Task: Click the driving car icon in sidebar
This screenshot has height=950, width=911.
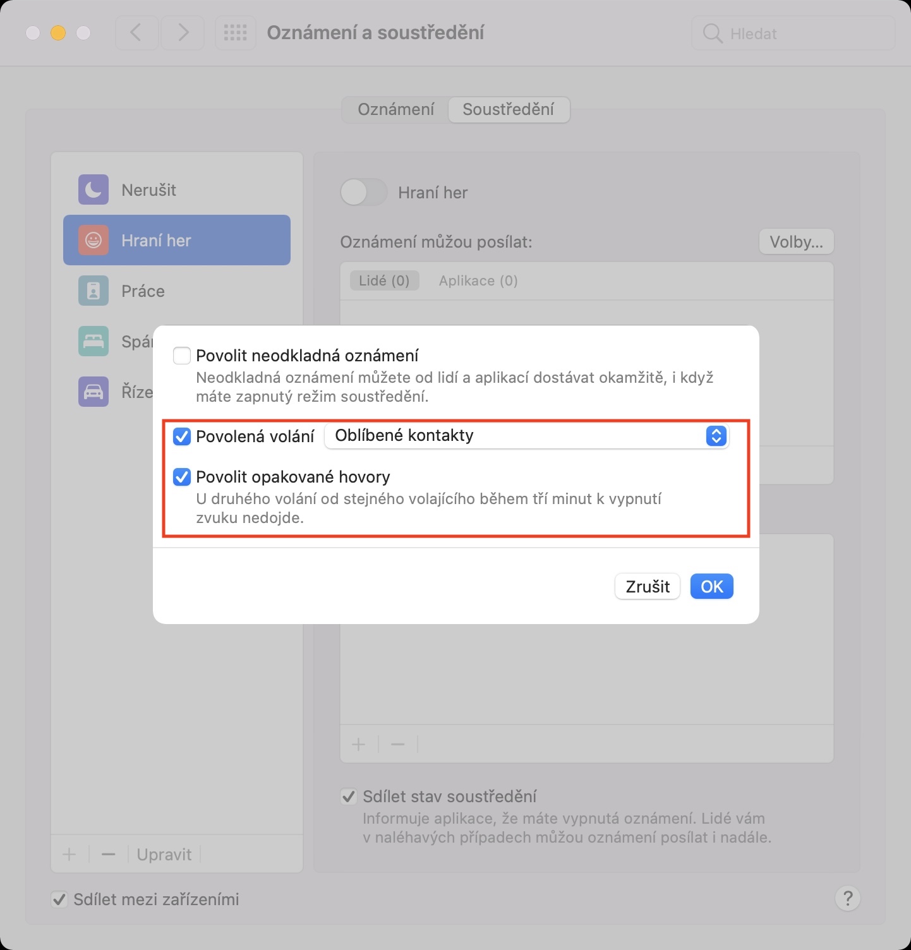Action: pyautogui.click(x=94, y=392)
